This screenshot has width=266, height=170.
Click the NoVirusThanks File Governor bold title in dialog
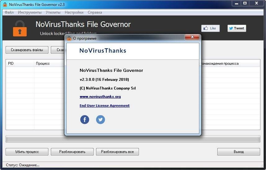pyautogui.click(x=111, y=70)
